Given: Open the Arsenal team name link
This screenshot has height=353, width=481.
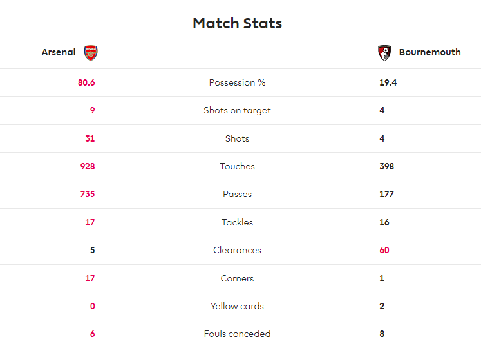Looking at the screenshot, I should click(59, 52).
